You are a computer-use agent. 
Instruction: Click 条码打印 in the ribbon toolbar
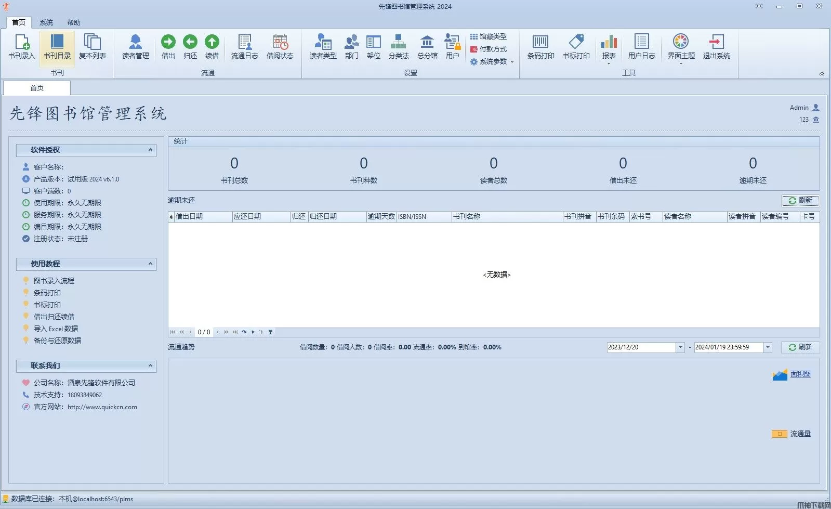point(541,47)
